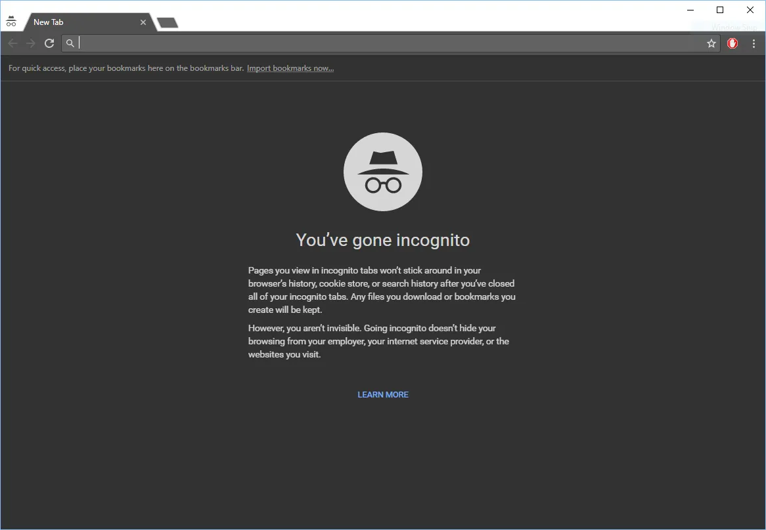Minimize the Chrome window
The width and height of the screenshot is (766, 530).
pyautogui.click(x=690, y=10)
